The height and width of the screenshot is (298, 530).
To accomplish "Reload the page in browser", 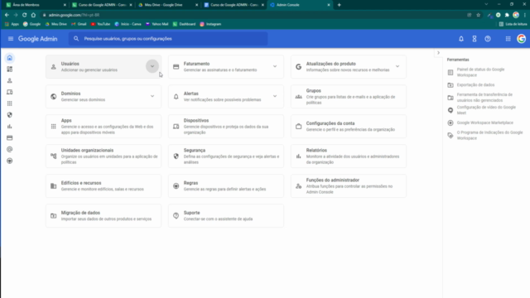I will point(24,15).
